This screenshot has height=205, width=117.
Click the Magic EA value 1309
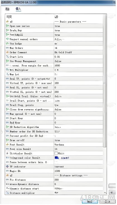click(57, 171)
